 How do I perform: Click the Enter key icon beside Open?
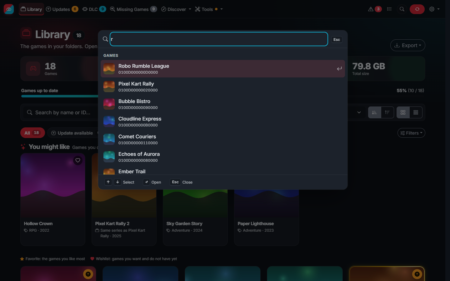pyautogui.click(x=147, y=182)
